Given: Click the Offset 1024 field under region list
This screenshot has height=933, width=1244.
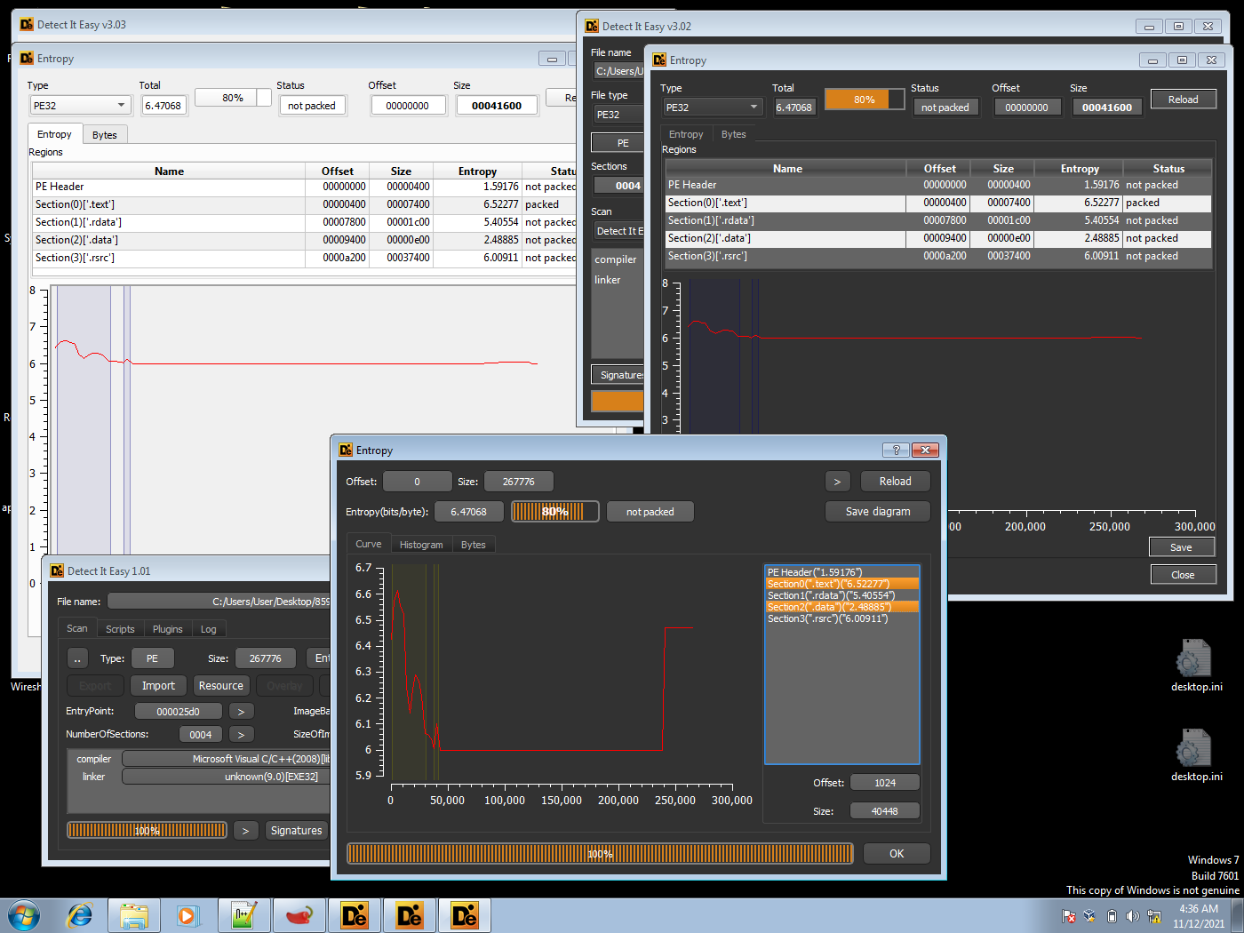Looking at the screenshot, I should 884,783.
